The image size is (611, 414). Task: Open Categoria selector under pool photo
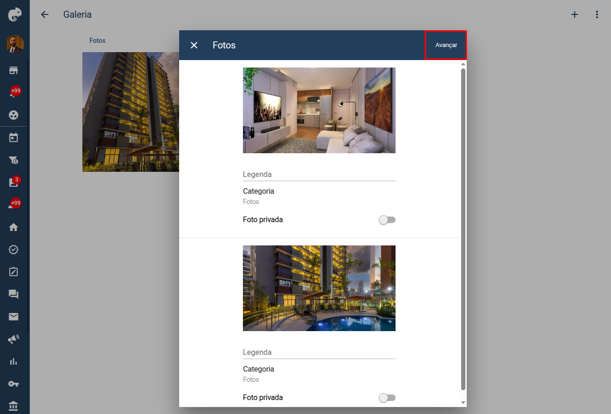[x=319, y=374]
